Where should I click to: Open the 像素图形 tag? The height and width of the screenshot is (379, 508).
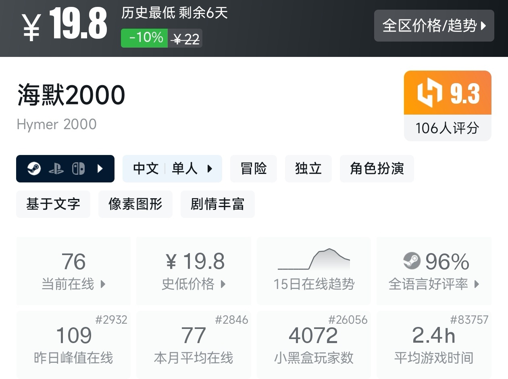[135, 204]
